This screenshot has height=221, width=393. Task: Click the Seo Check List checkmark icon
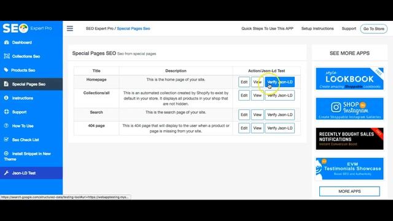click(6, 139)
